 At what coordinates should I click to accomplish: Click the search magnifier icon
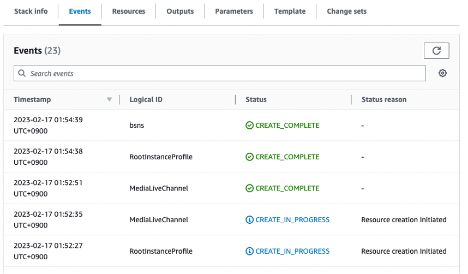point(22,73)
